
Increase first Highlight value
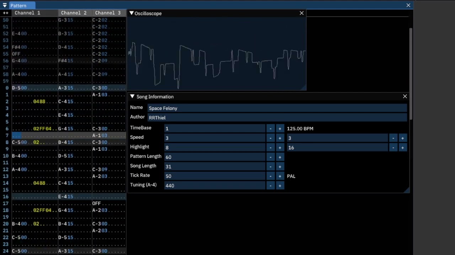pyautogui.click(x=280, y=148)
